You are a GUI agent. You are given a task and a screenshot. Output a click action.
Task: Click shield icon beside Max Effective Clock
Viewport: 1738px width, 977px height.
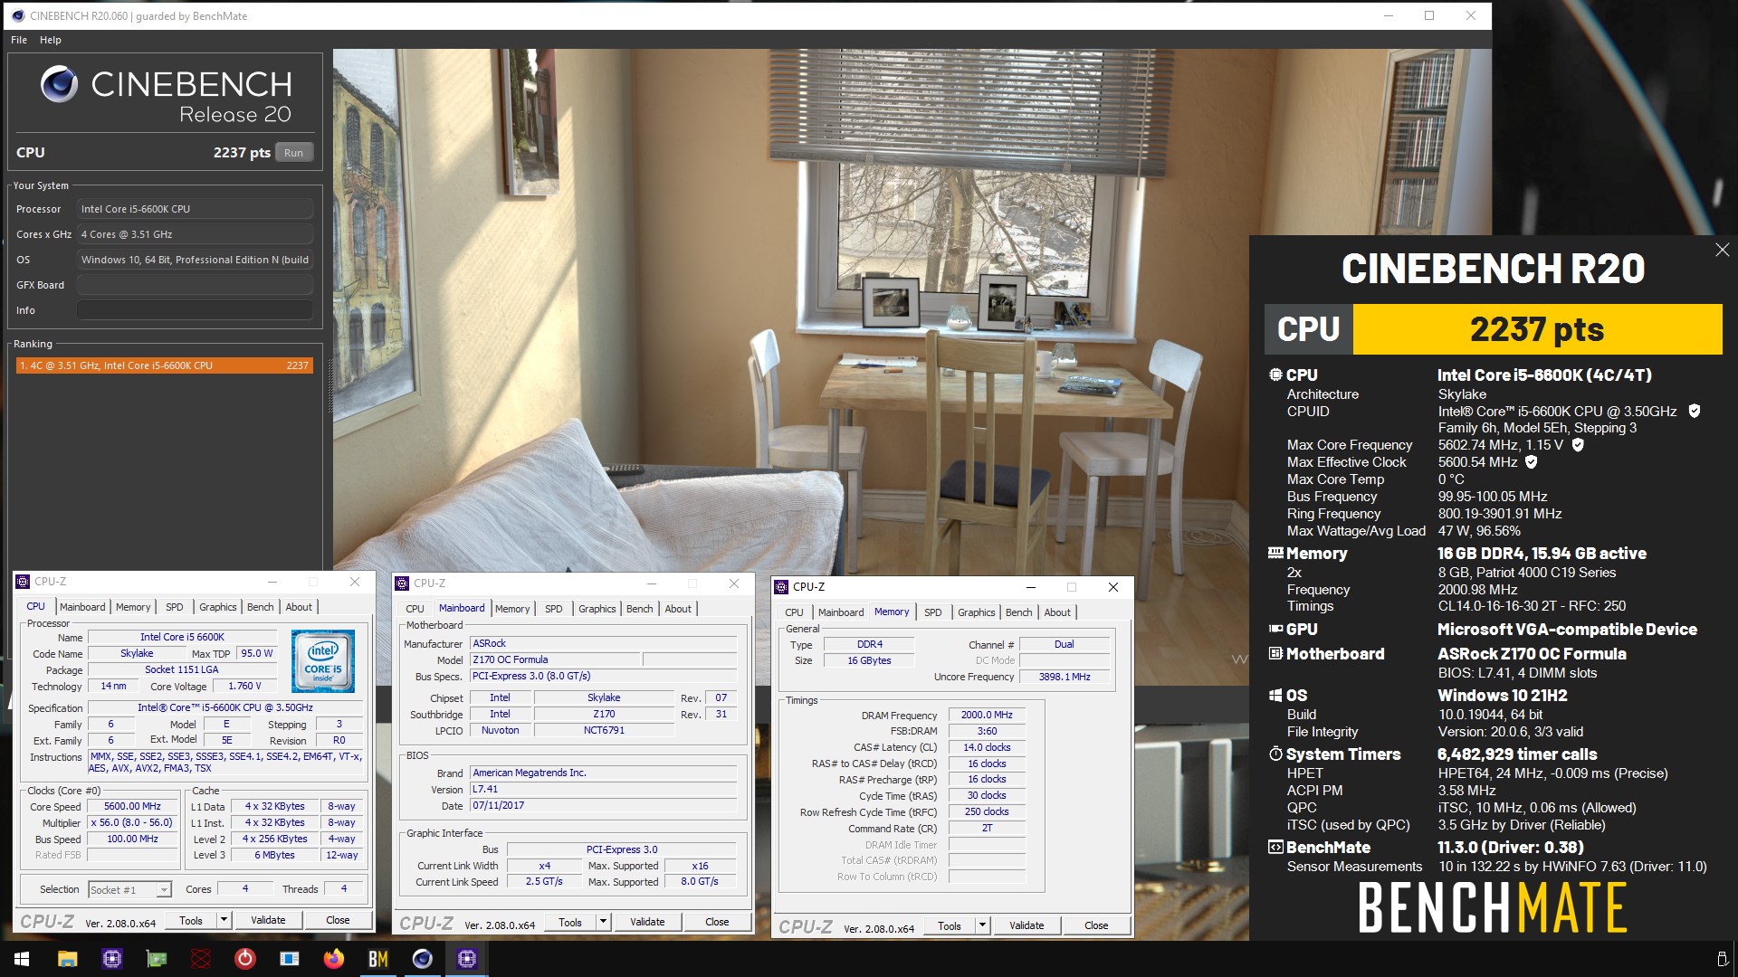tap(1532, 462)
